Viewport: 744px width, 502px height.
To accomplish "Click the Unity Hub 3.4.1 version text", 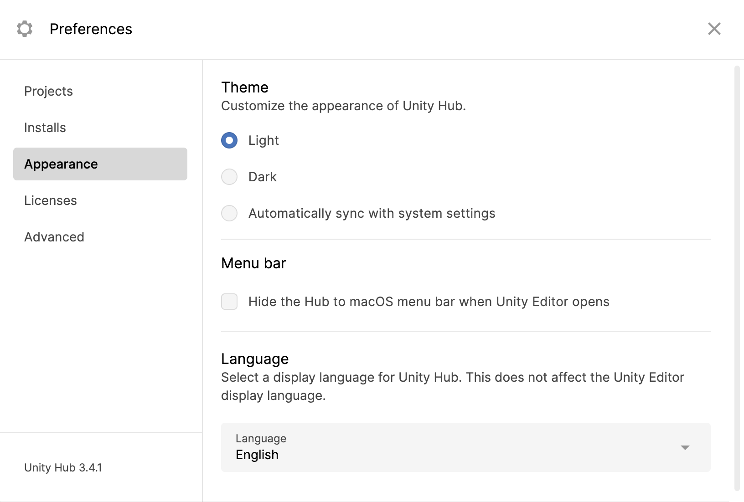I will click(63, 468).
